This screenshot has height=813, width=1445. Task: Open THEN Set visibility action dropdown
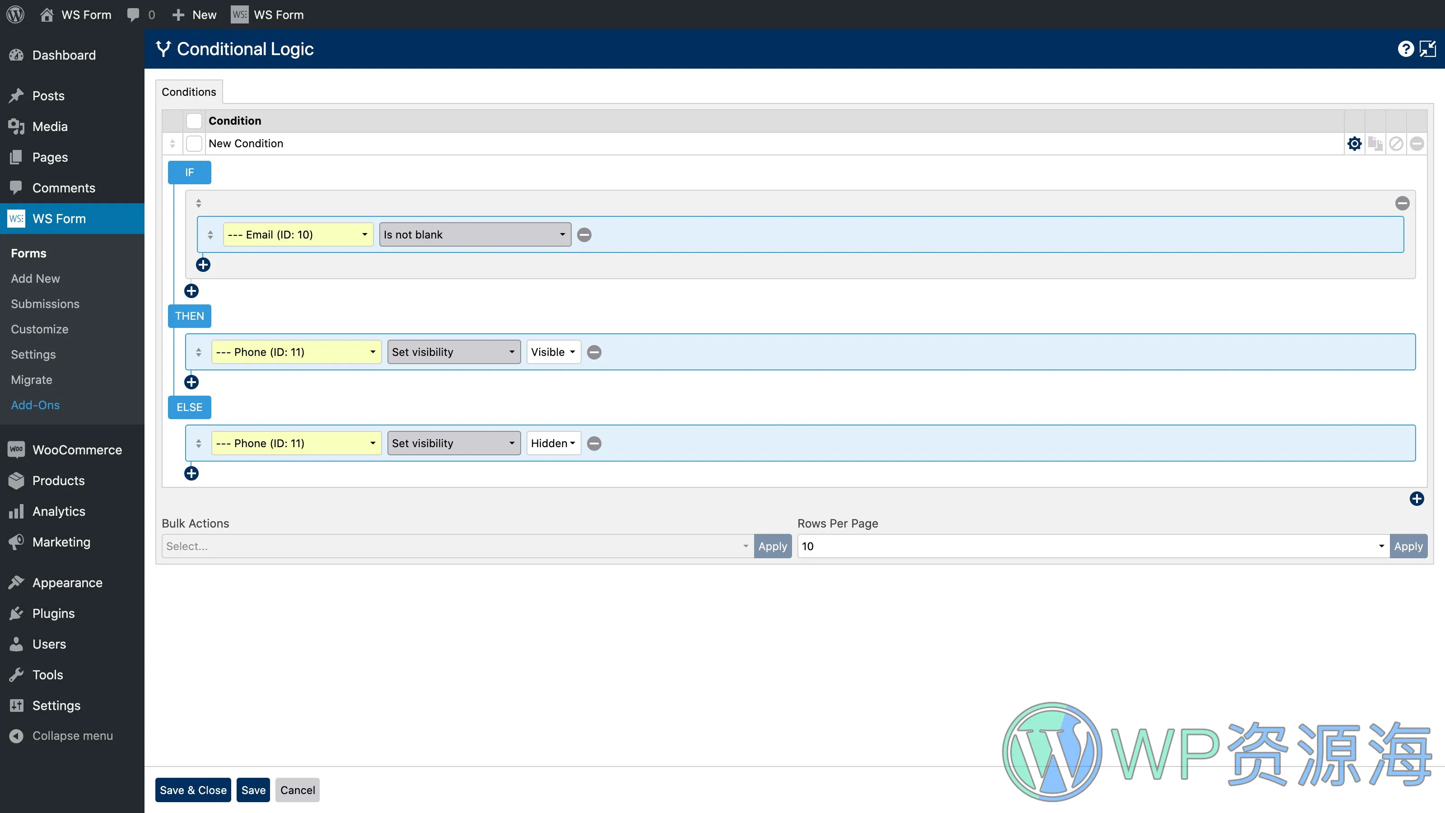click(454, 352)
